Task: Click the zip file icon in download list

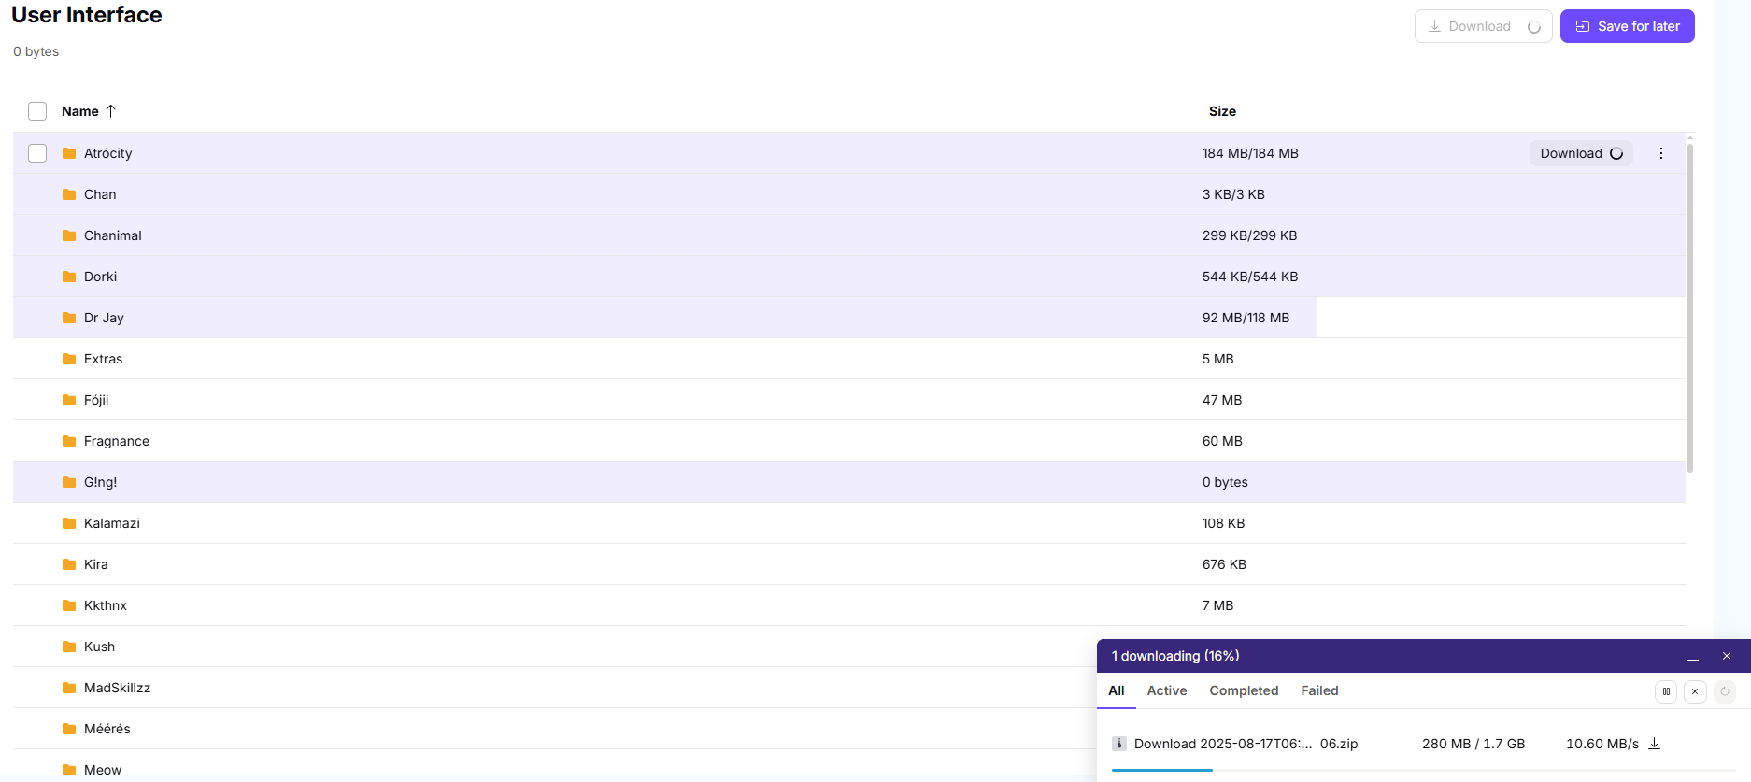Action: pyautogui.click(x=1119, y=744)
